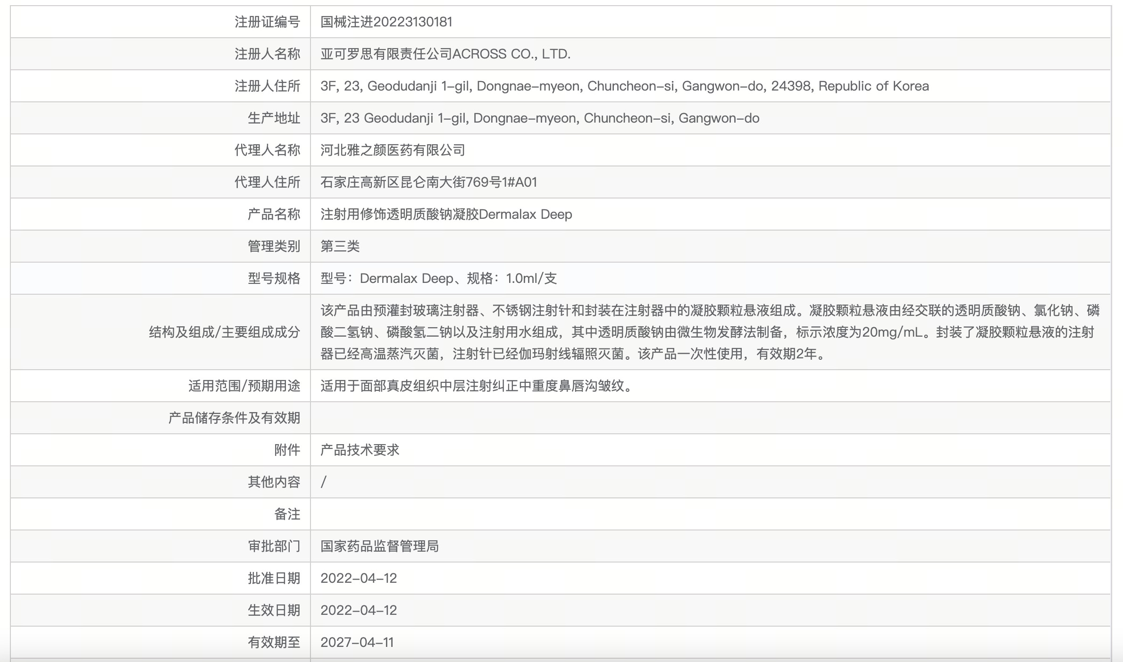The height and width of the screenshot is (662, 1123).
Task: Click the 结构及组成/主要组成成分 label
Action: (225, 332)
